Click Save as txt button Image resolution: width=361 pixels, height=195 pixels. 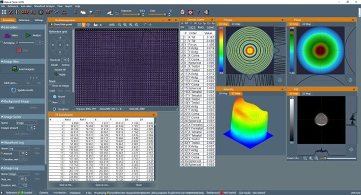(x=66, y=185)
